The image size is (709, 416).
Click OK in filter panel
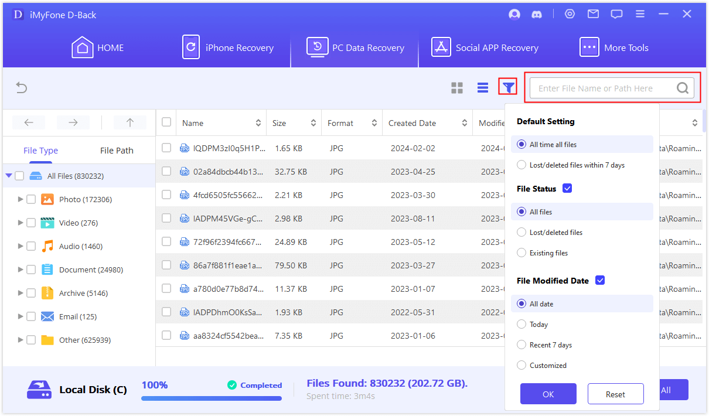click(548, 394)
